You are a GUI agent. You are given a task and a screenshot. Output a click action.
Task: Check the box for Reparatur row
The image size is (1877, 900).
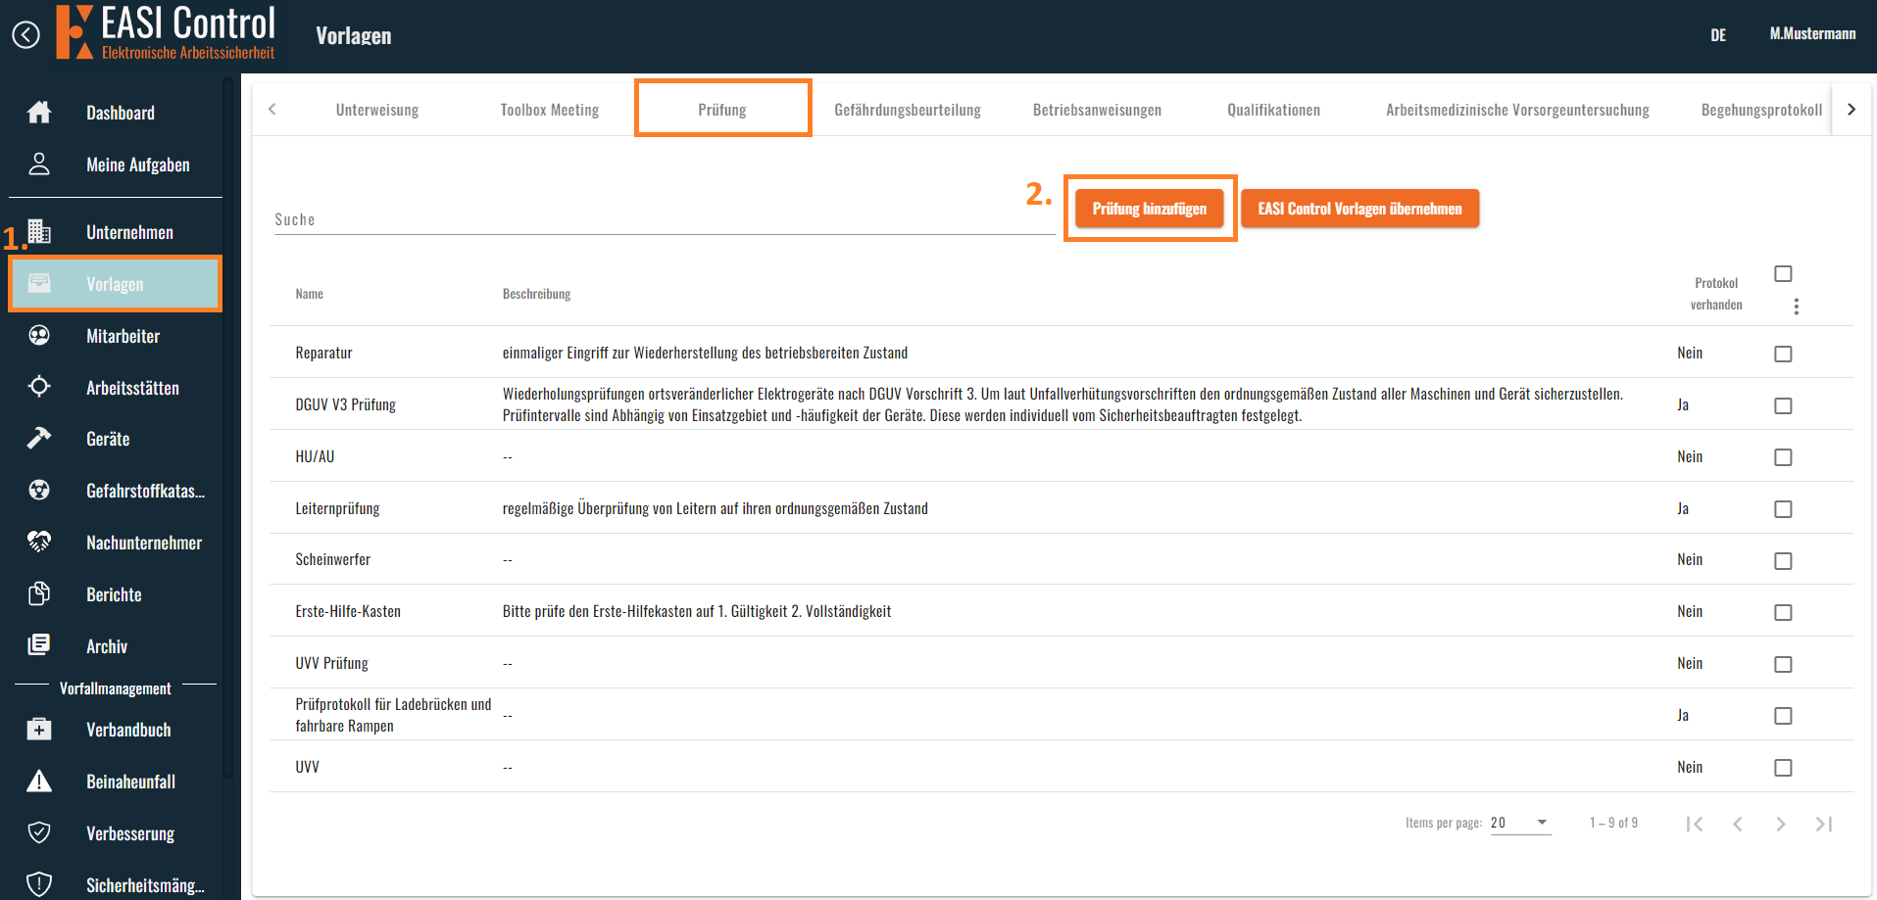[x=1783, y=354]
